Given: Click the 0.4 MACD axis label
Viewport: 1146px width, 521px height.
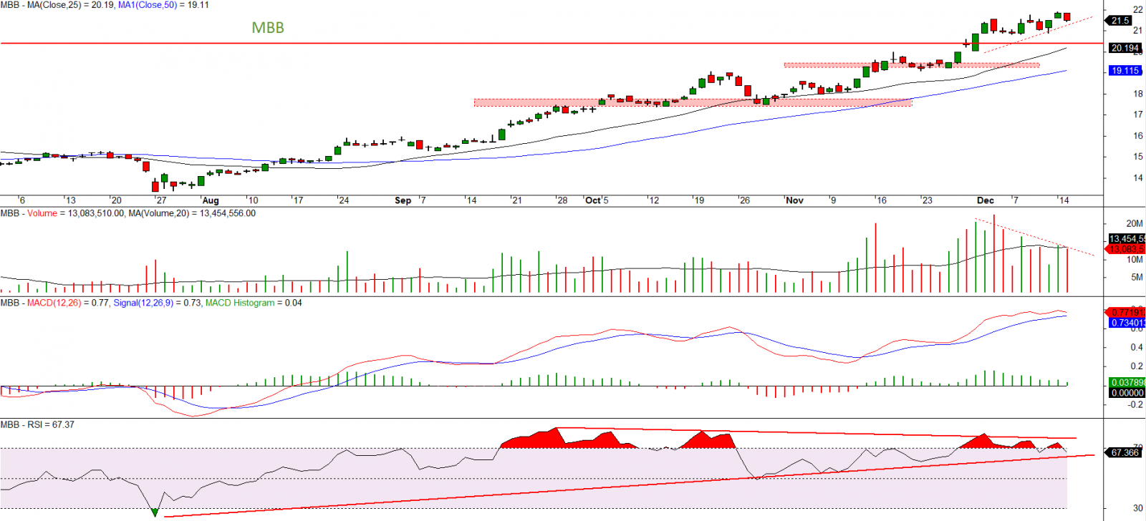Looking at the screenshot, I should (1137, 347).
